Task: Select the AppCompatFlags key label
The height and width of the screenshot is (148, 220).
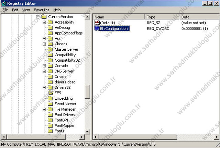Action: pos(69,33)
